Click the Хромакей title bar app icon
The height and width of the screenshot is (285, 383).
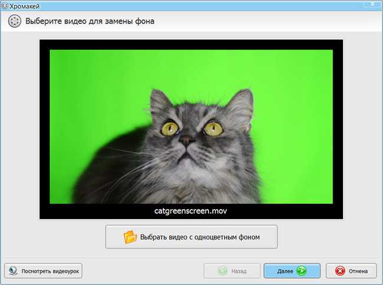point(5,6)
